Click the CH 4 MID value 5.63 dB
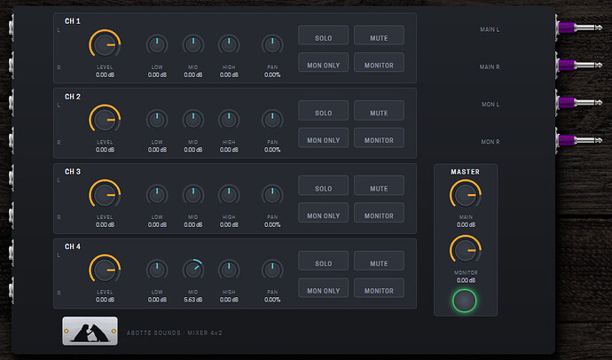 tap(192, 300)
